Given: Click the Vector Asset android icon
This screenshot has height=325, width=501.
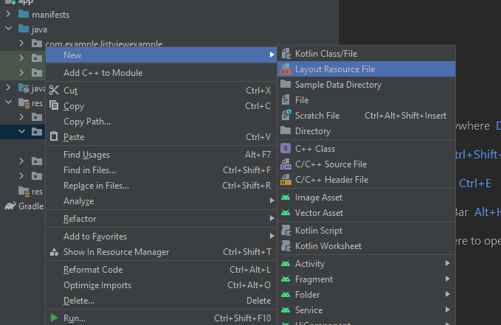Looking at the screenshot, I should pos(286,213).
